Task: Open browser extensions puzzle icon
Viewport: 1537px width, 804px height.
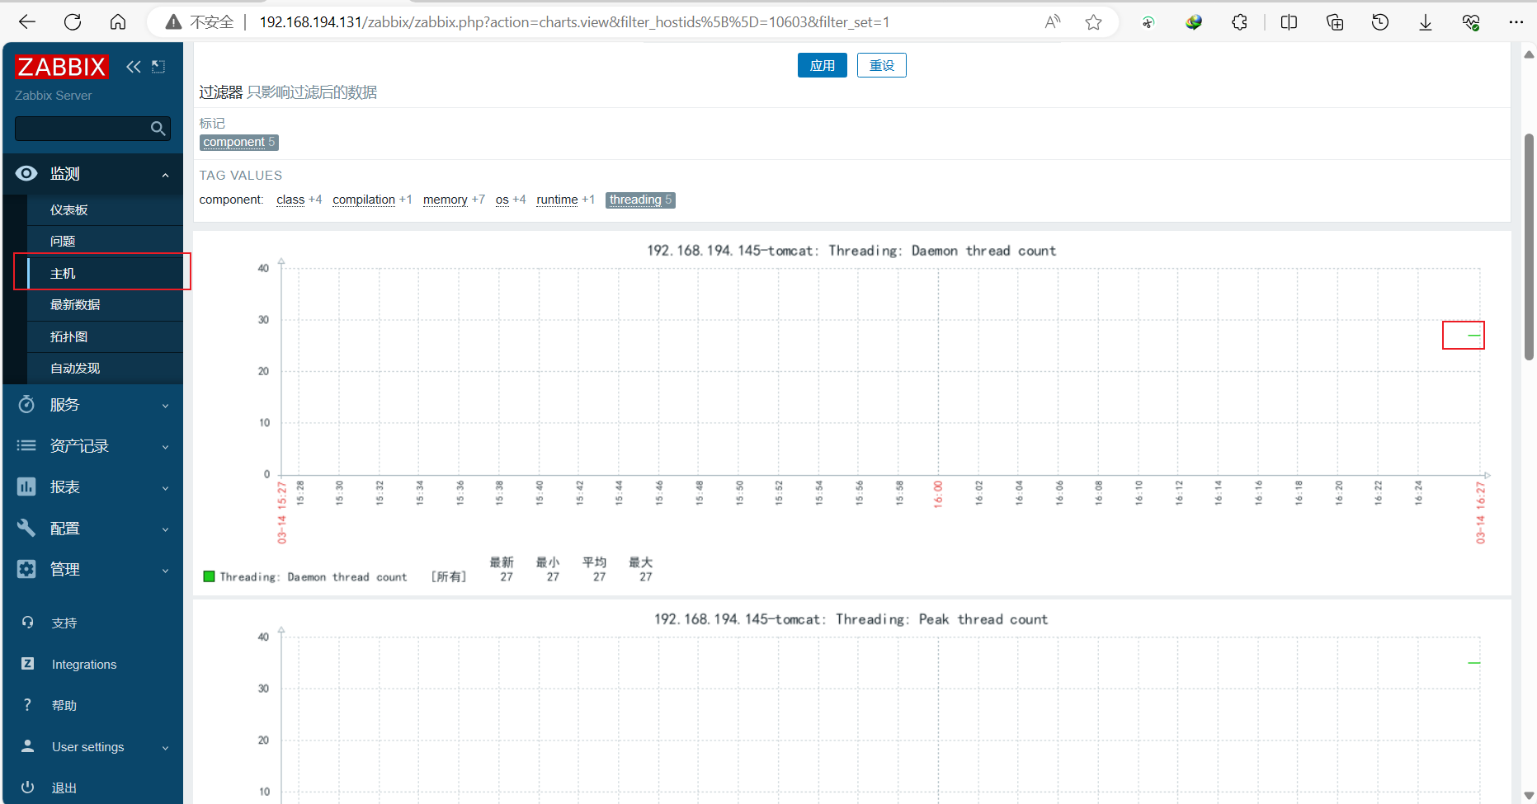Action: (1239, 22)
